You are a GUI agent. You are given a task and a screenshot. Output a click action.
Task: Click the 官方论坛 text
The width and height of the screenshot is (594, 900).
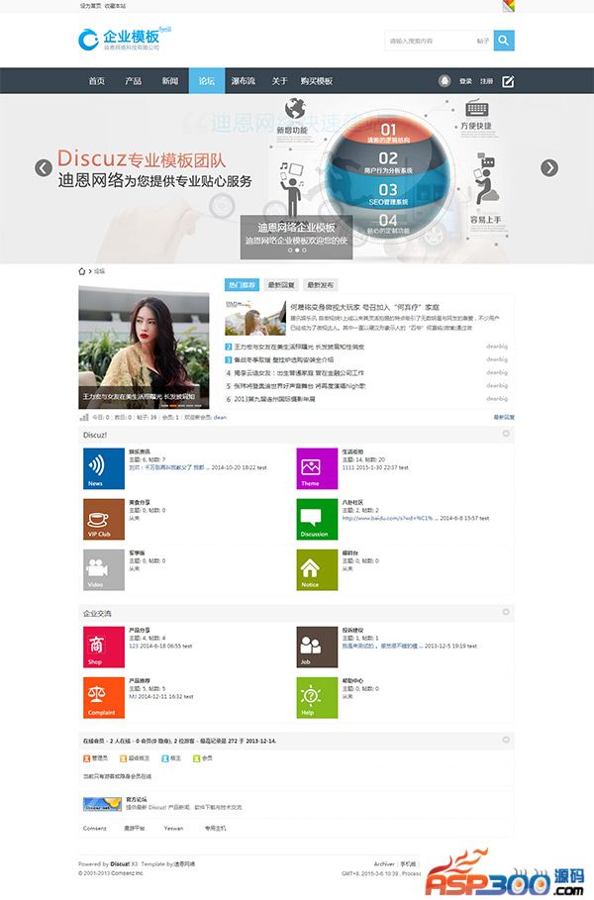click(137, 800)
